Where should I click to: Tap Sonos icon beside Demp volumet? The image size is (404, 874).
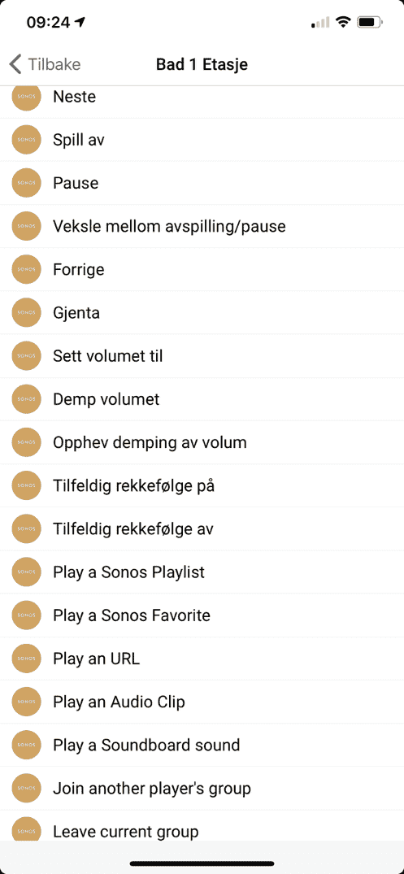click(x=26, y=399)
